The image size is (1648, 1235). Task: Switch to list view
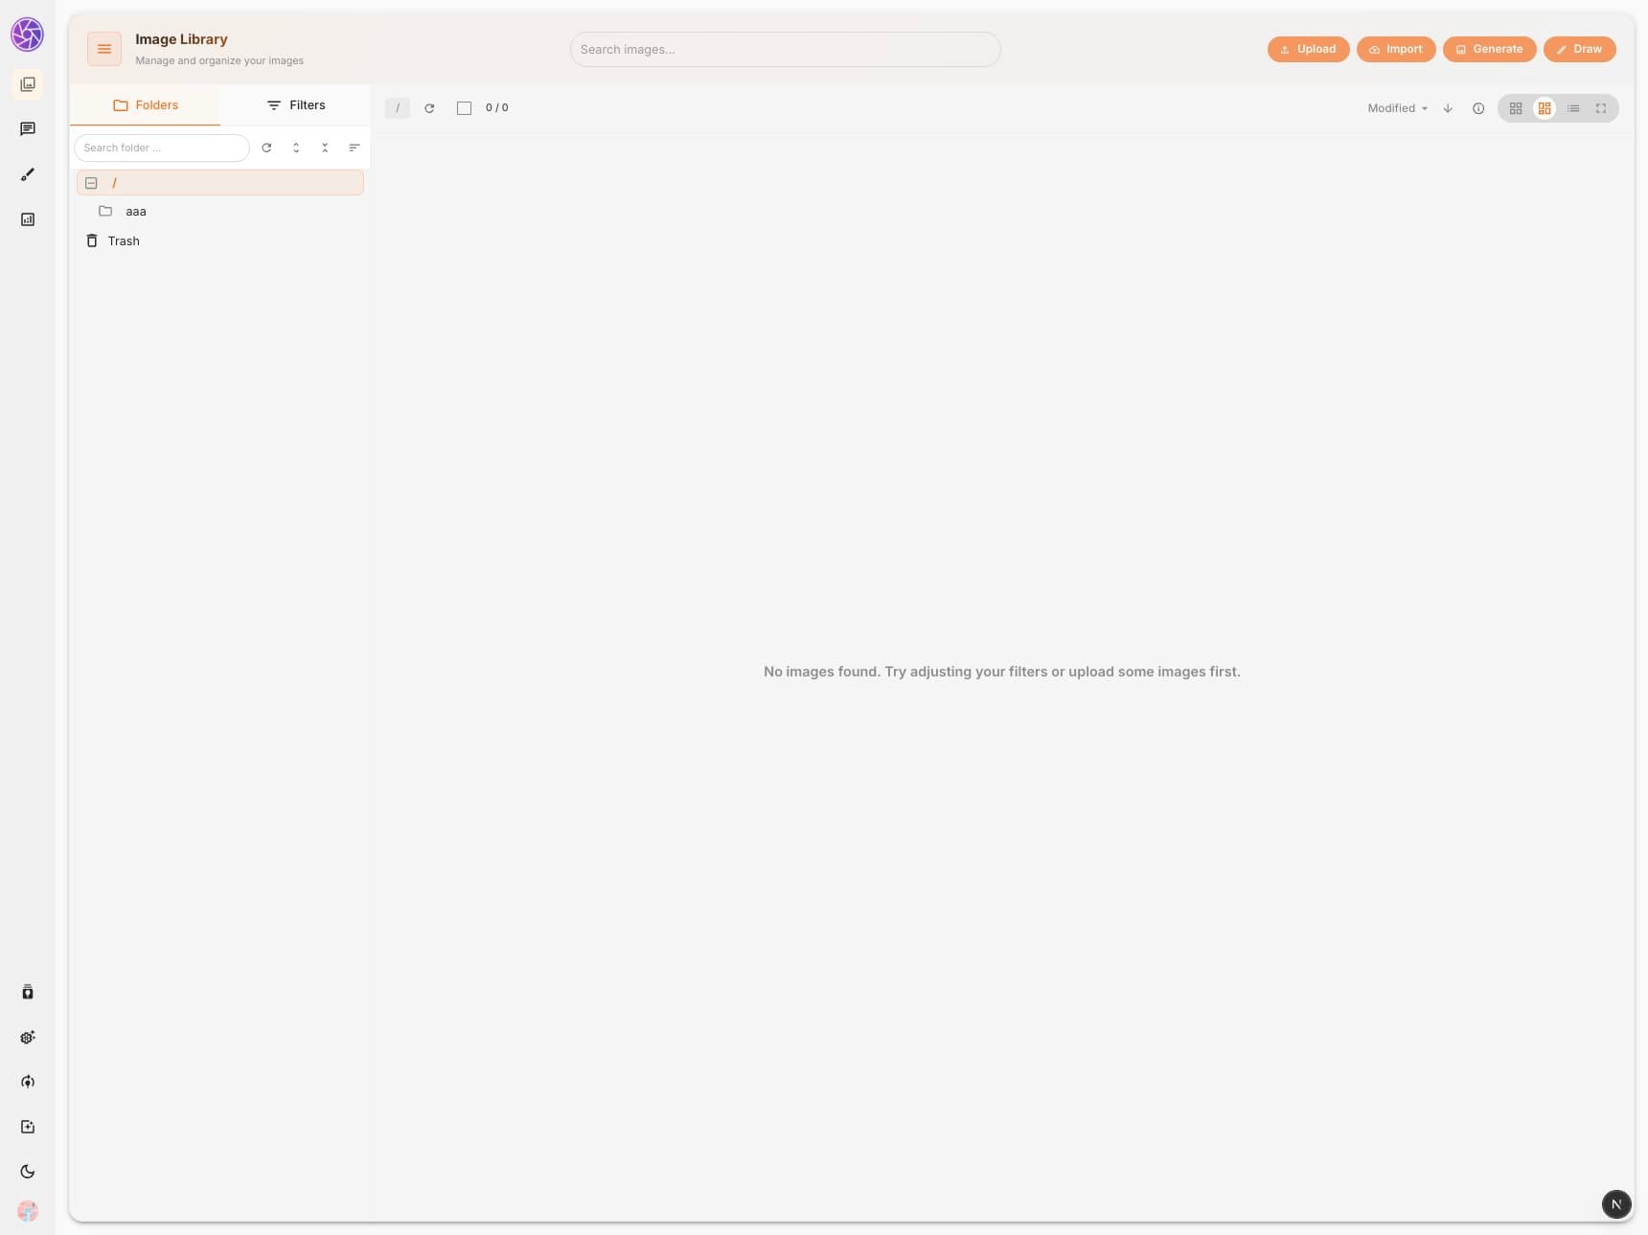pos(1573,108)
